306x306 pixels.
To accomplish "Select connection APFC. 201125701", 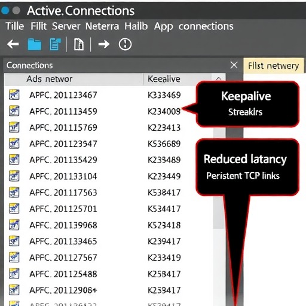I will [x=63, y=209].
